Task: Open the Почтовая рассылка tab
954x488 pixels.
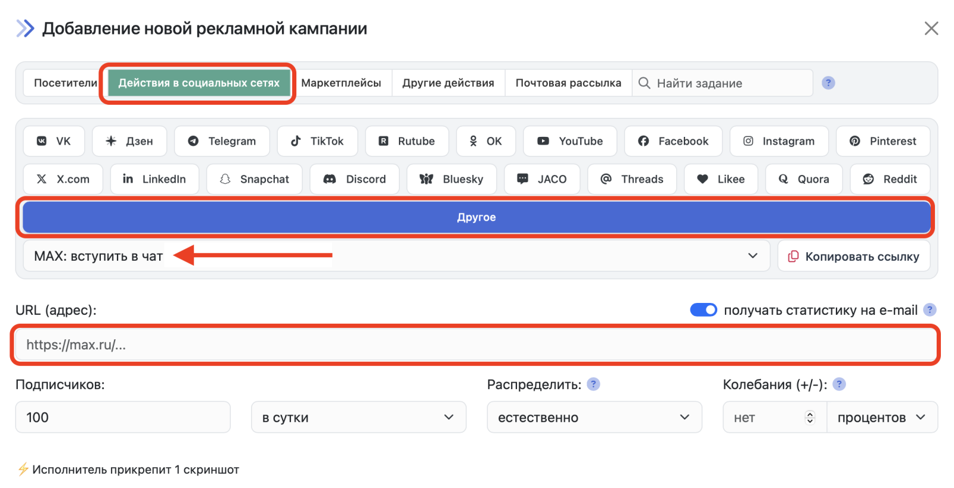Action: pyautogui.click(x=568, y=83)
